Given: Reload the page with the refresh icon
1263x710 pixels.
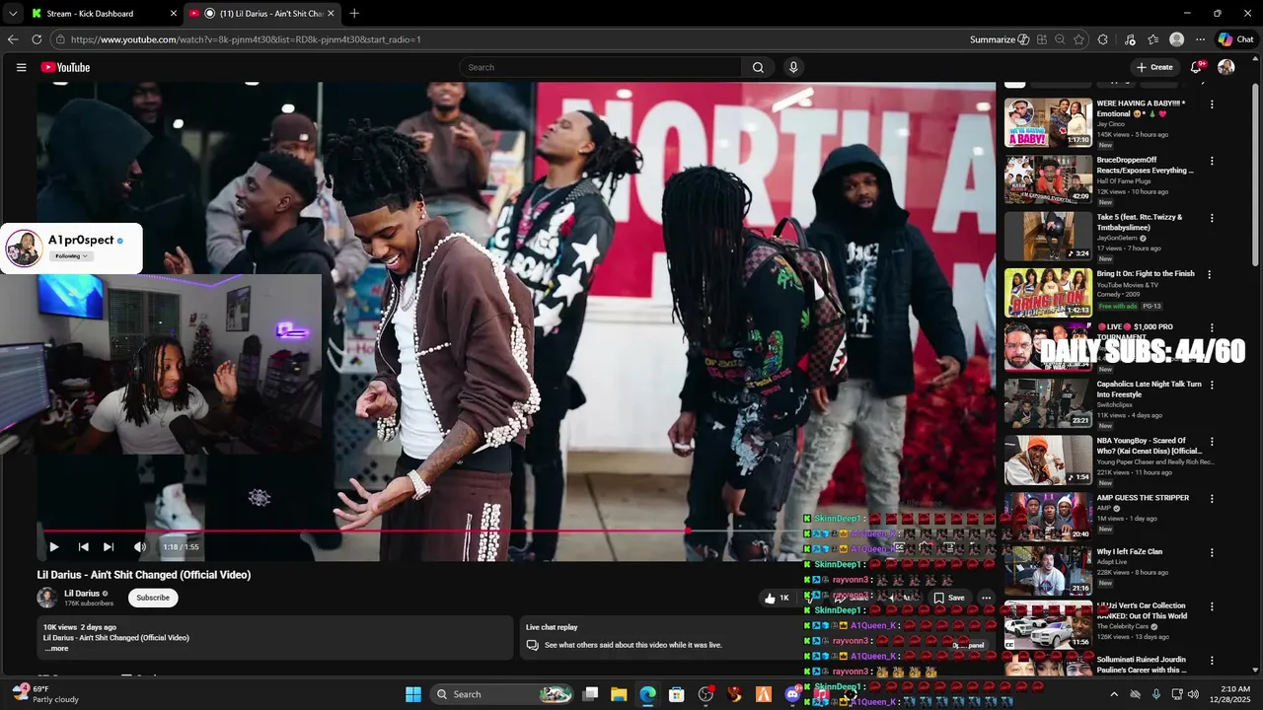Looking at the screenshot, I should [x=37, y=39].
